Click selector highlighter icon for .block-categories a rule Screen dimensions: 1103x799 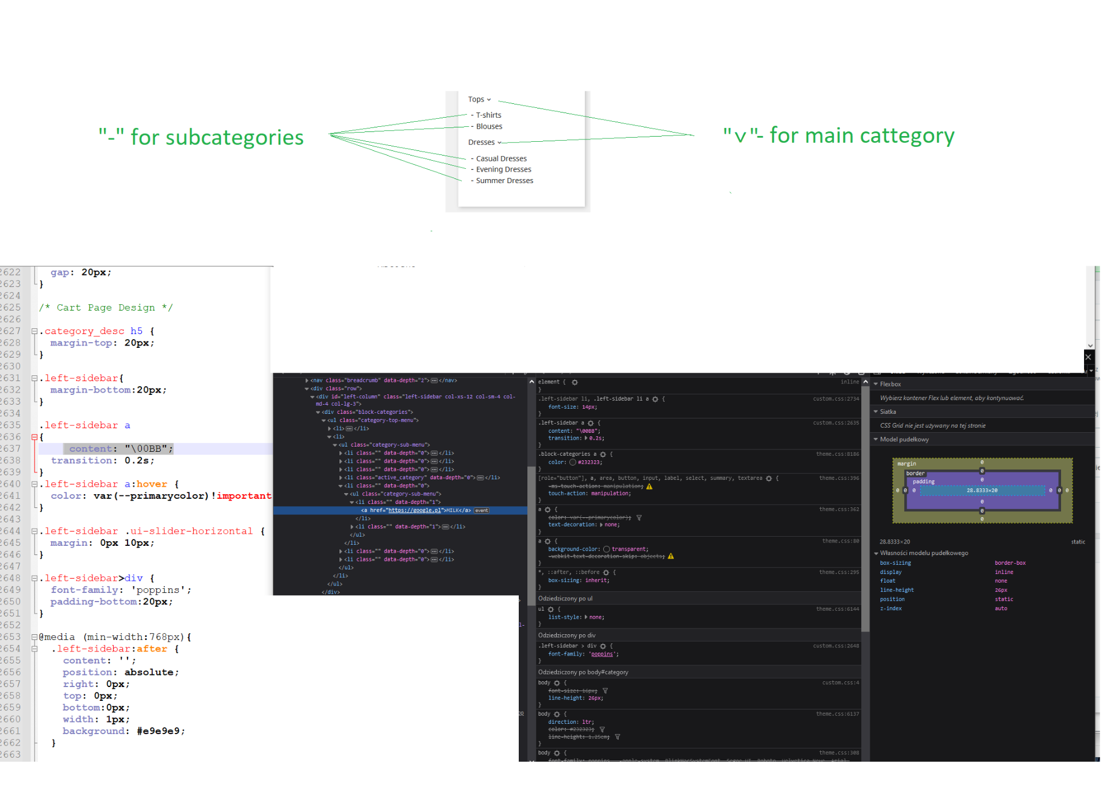tap(603, 454)
